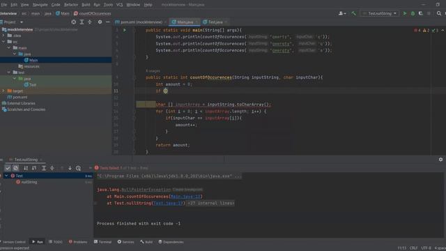This screenshot has width=446, height=251.
Task: Toggle the Show Passed tests checkmark button
Action: click(x=8, y=168)
